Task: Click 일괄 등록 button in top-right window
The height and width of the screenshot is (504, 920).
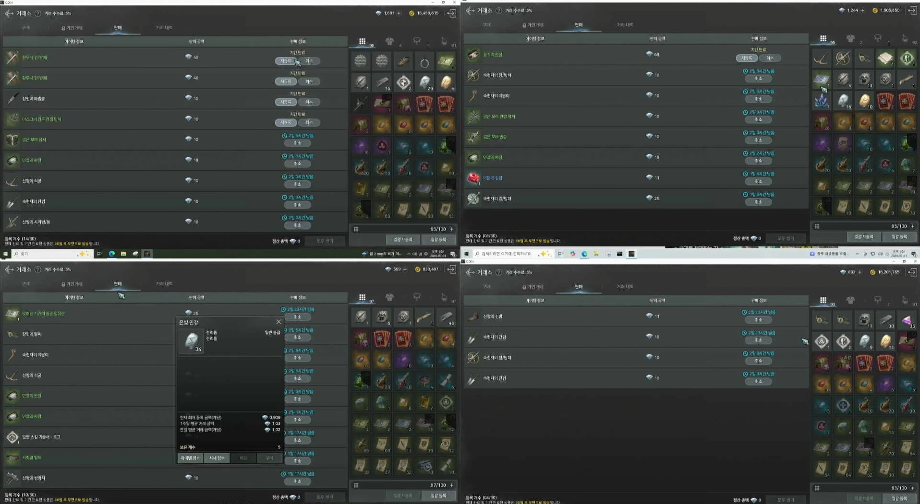Action: click(x=899, y=236)
